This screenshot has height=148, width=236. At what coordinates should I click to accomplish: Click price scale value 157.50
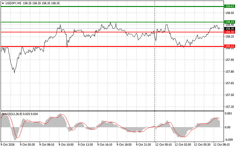point(230,95)
